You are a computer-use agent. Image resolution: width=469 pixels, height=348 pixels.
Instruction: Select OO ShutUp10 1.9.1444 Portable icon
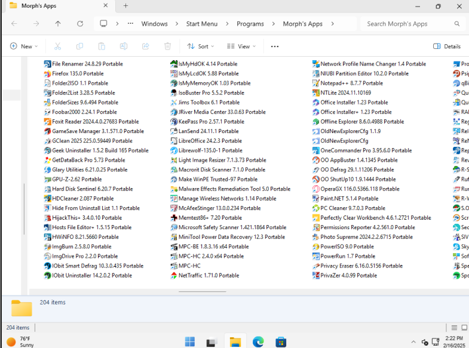point(316,179)
